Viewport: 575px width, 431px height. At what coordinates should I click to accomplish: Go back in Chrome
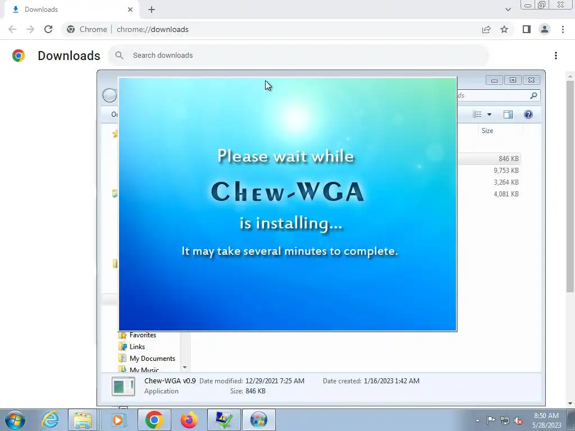tap(12, 29)
